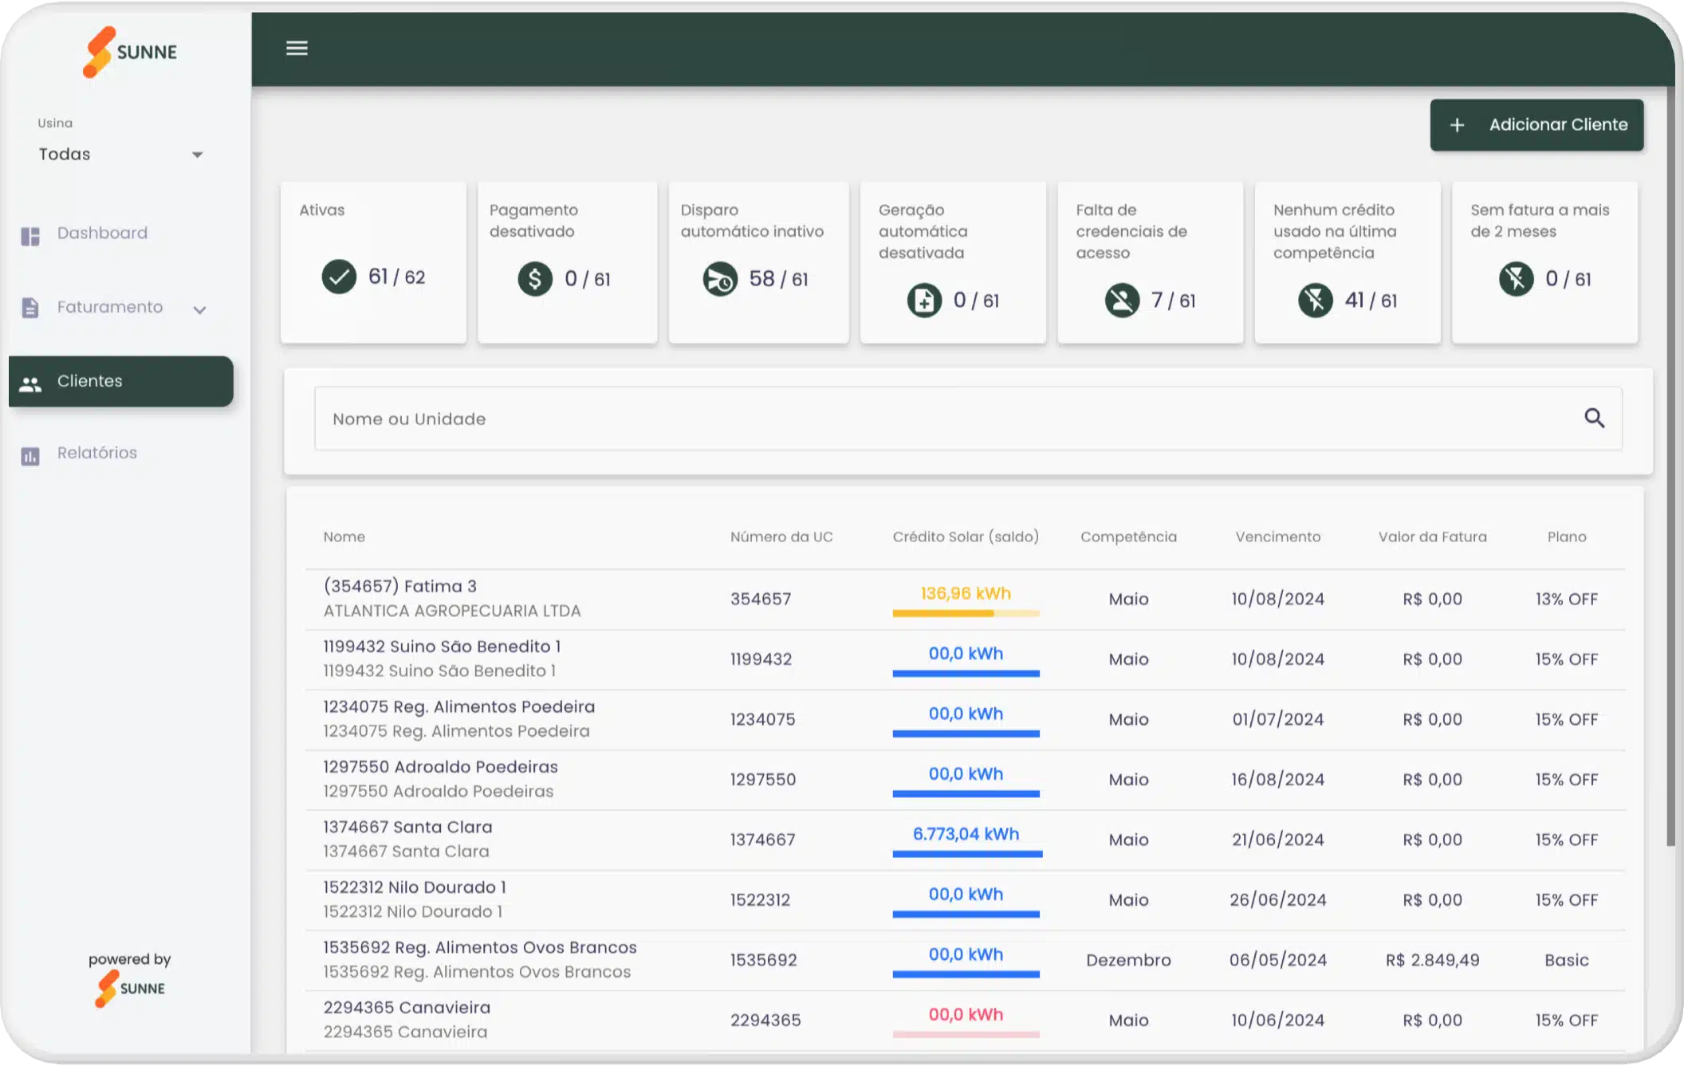Go to Dashboard menu item

tap(102, 233)
